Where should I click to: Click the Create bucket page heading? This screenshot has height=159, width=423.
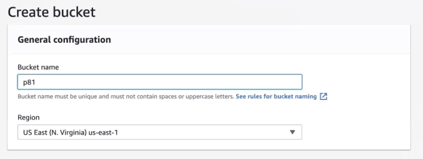coord(51,12)
